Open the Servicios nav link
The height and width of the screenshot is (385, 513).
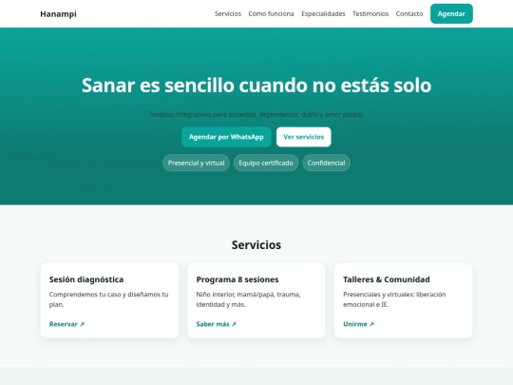[x=228, y=13]
